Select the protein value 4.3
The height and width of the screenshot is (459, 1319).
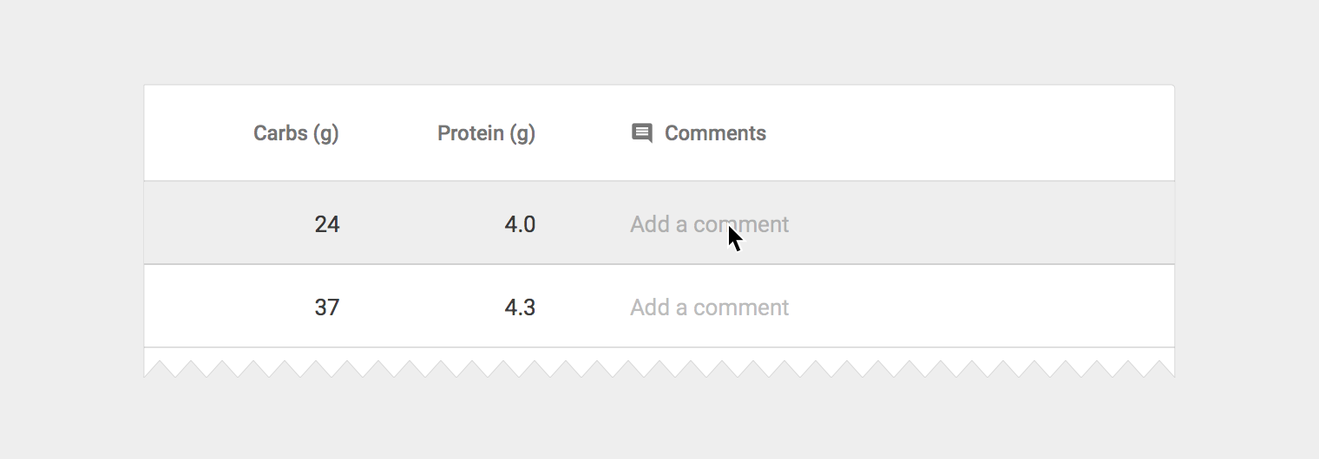pos(520,307)
